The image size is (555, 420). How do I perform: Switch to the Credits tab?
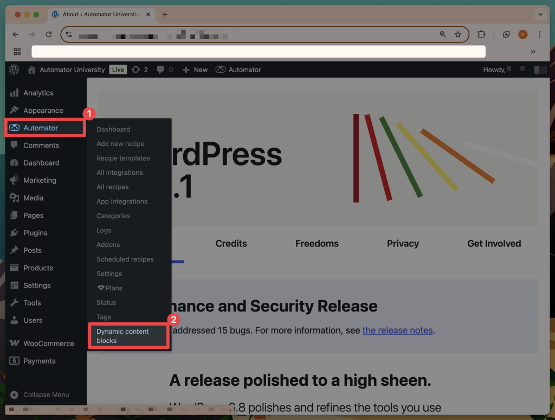click(231, 244)
